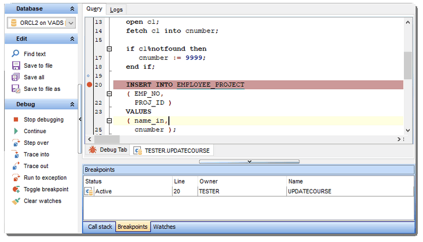Collapse the Edit panel section
This screenshot has width=423, height=242.
coord(72,39)
